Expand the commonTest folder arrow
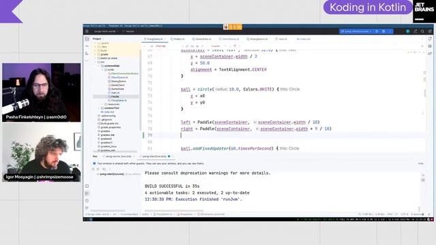436x245 pixels. [99, 108]
